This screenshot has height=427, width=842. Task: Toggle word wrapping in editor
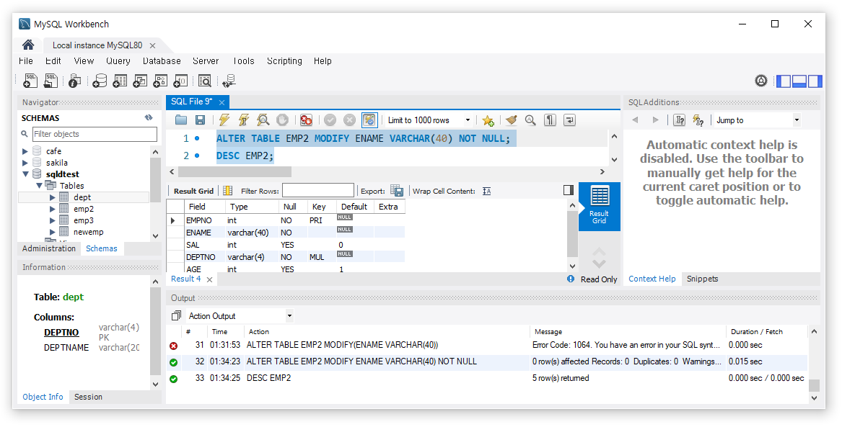pyautogui.click(x=569, y=120)
